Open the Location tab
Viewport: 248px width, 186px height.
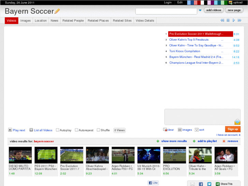tap(41, 20)
